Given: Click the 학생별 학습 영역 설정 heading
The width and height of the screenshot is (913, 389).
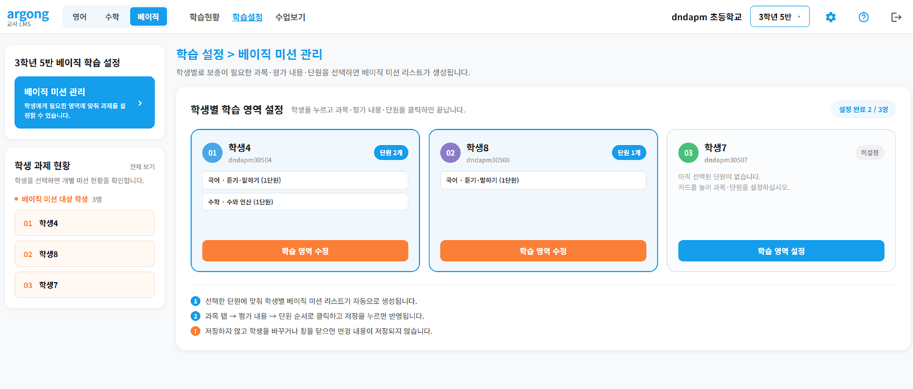Looking at the screenshot, I should 237,109.
